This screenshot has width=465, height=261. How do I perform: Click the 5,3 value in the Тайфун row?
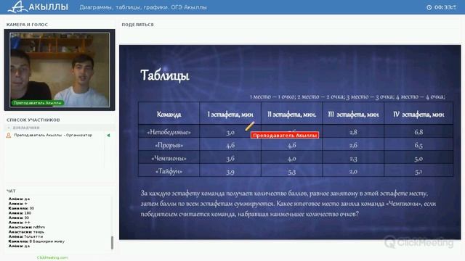(x=292, y=172)
